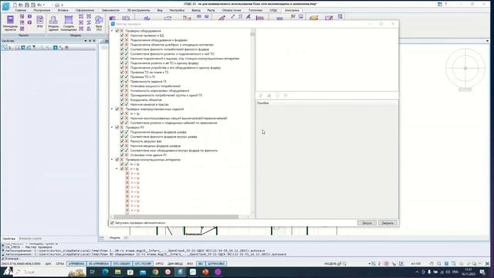This screenshot has width=494, height=278.
Task: Click the quick select icon in Свойства panel
Action: click(x=5, y=48)
